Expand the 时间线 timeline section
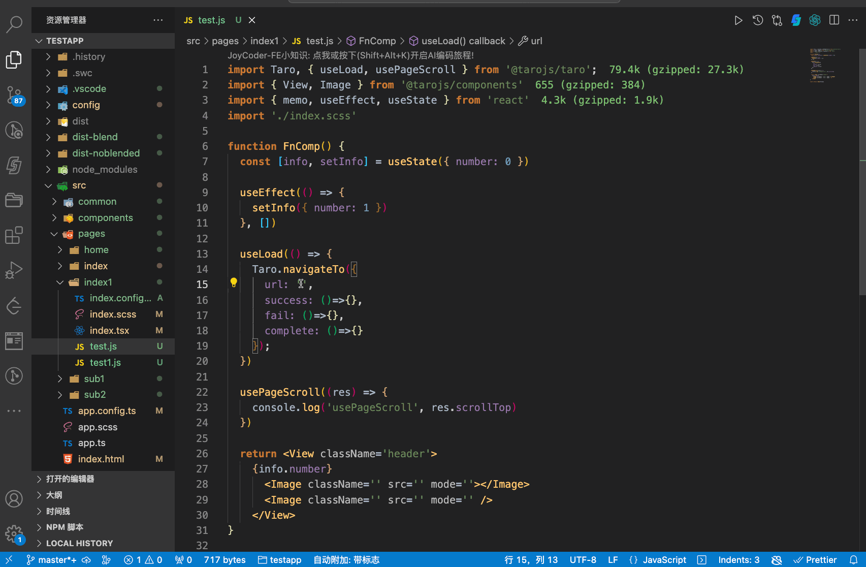Image resolution: width=866 pixels, height=567 pixels. coord(103,511)
